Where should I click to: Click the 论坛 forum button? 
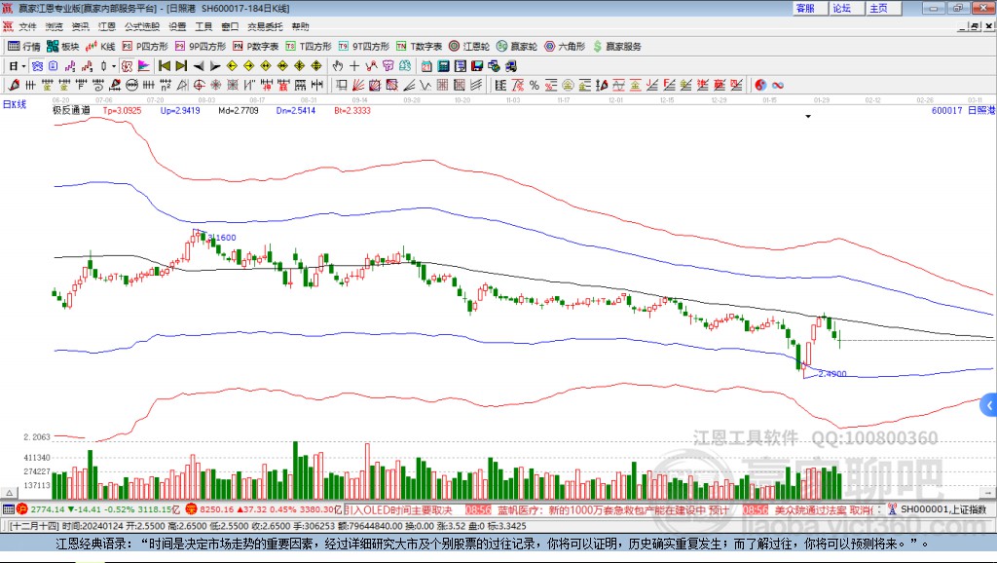tap(842, 8)
